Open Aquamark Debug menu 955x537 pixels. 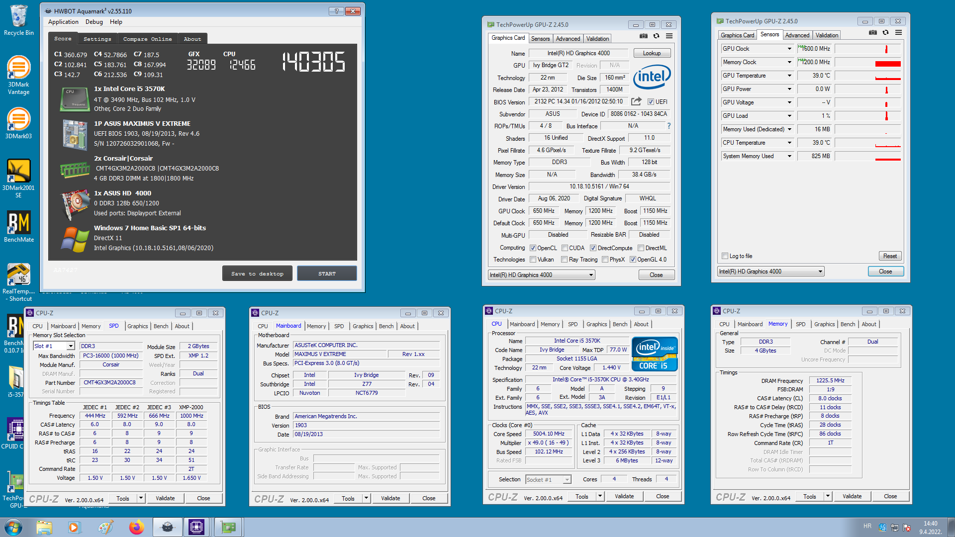(x=94, y=22)
